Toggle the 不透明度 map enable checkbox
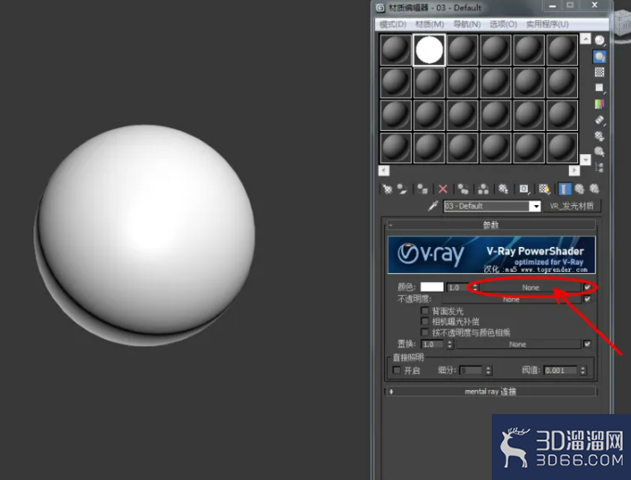The height and width of the screenshot is (480, 631). click(x=587, y=299)
